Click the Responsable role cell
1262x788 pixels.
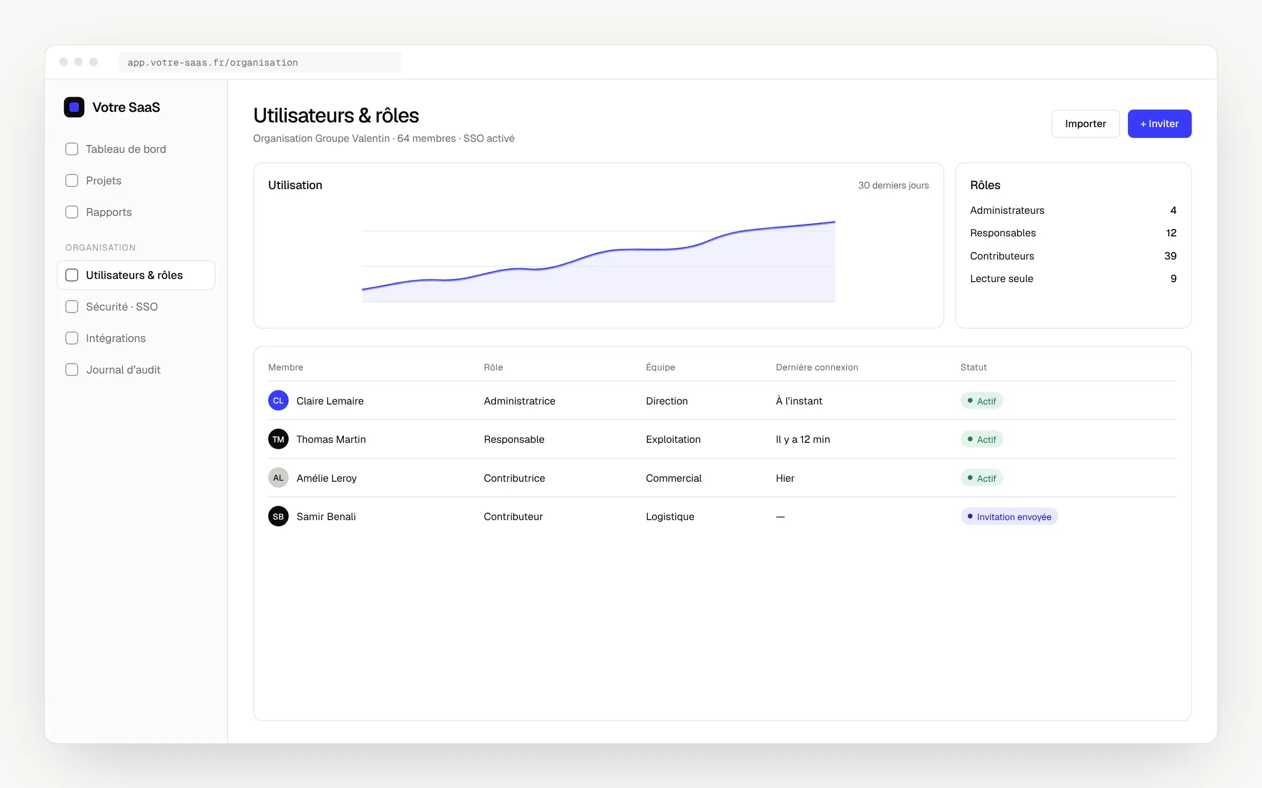pos(514,439)
